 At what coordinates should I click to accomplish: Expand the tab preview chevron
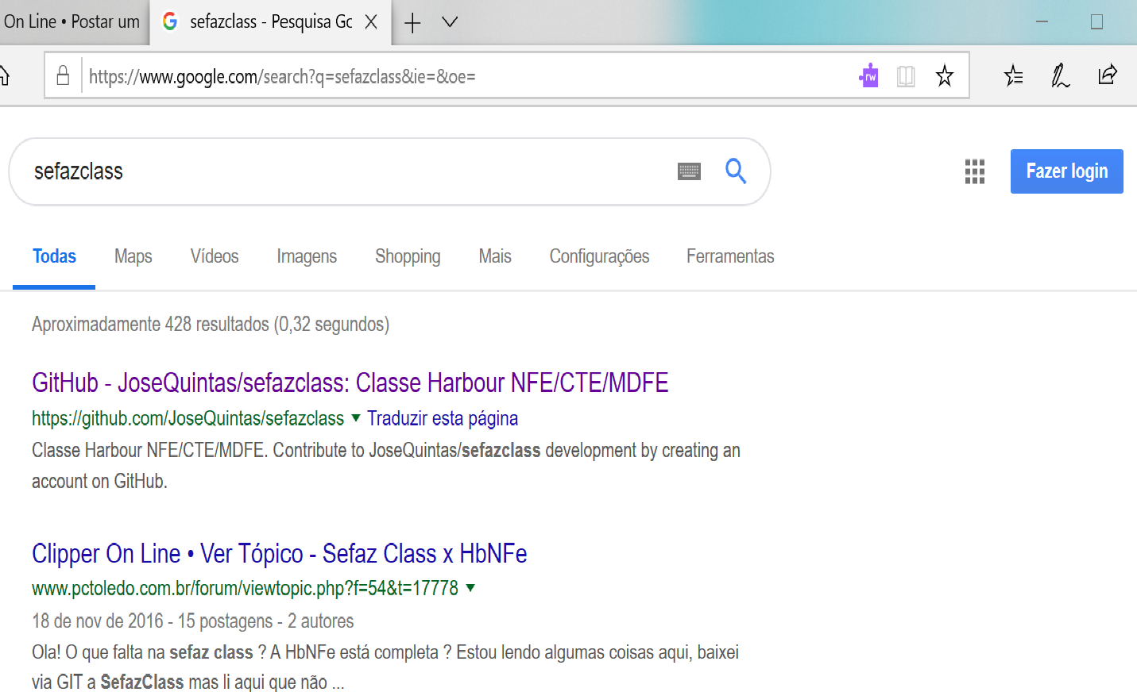450,22
